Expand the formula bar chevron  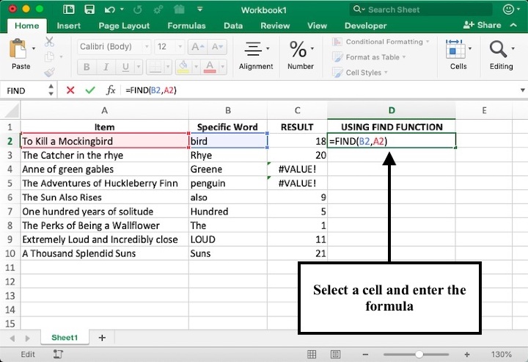pyautogui.click(x=522, y=90)
